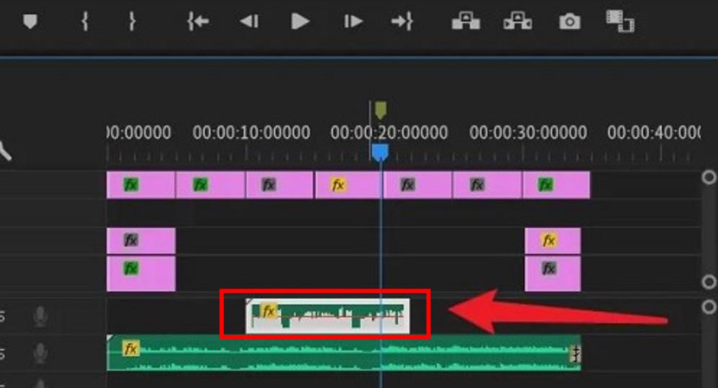Click the Lift button
The image size is (718, 388).
(466, 22)
